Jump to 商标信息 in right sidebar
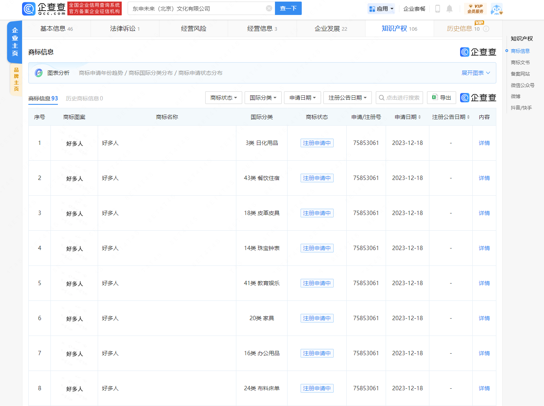 (x=520, y=51)
